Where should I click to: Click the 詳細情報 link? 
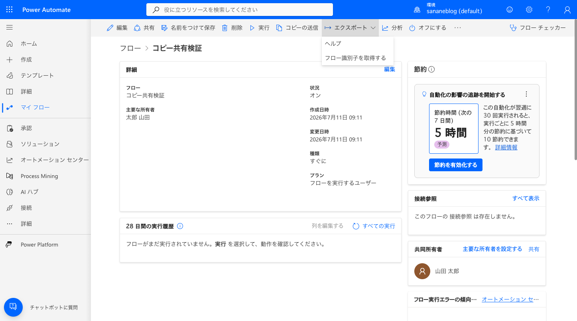point(506,147)
